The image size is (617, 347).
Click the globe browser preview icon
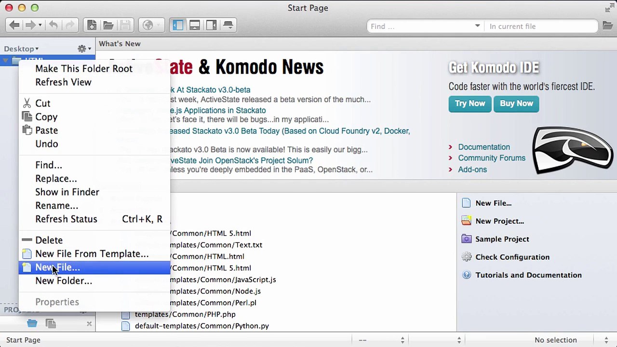(x=148, y=25)
